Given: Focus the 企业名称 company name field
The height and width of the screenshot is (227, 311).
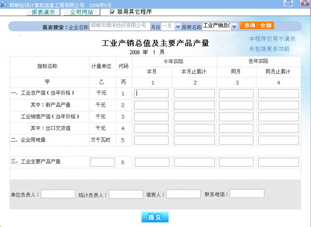Looking at the screenshot, I should coord(119,25).
